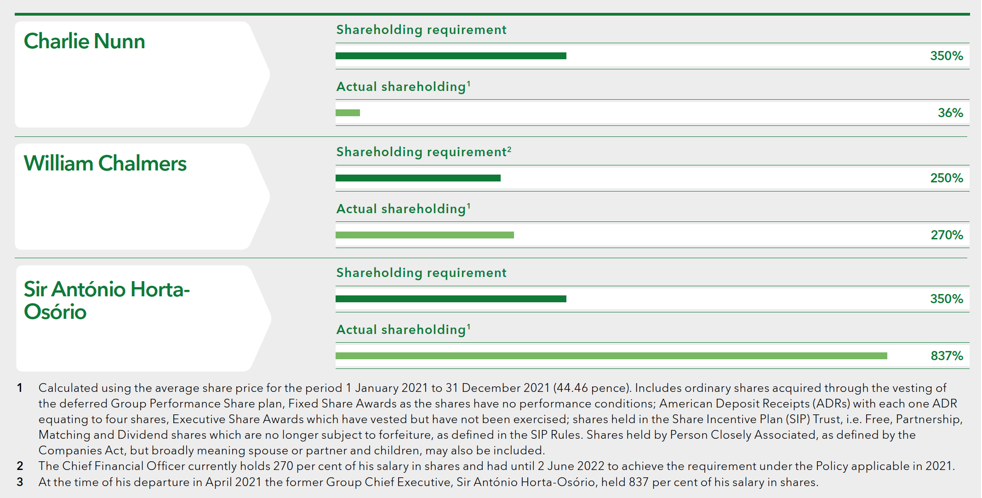
Task: Click Horta-Osório's "Actual shareholding" heading
Action: point(403,330)
